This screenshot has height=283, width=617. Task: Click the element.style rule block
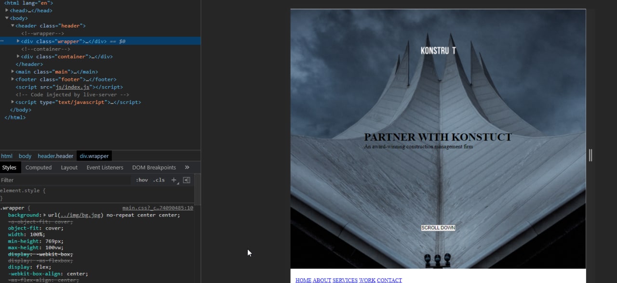tap(23, 194)
